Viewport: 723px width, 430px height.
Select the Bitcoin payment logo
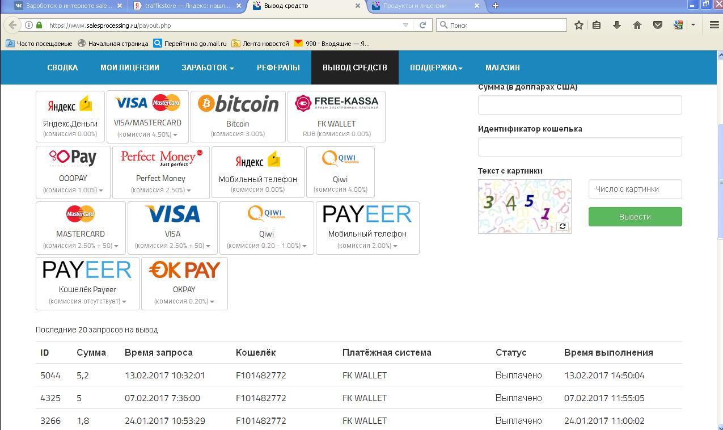click(238, 104)
